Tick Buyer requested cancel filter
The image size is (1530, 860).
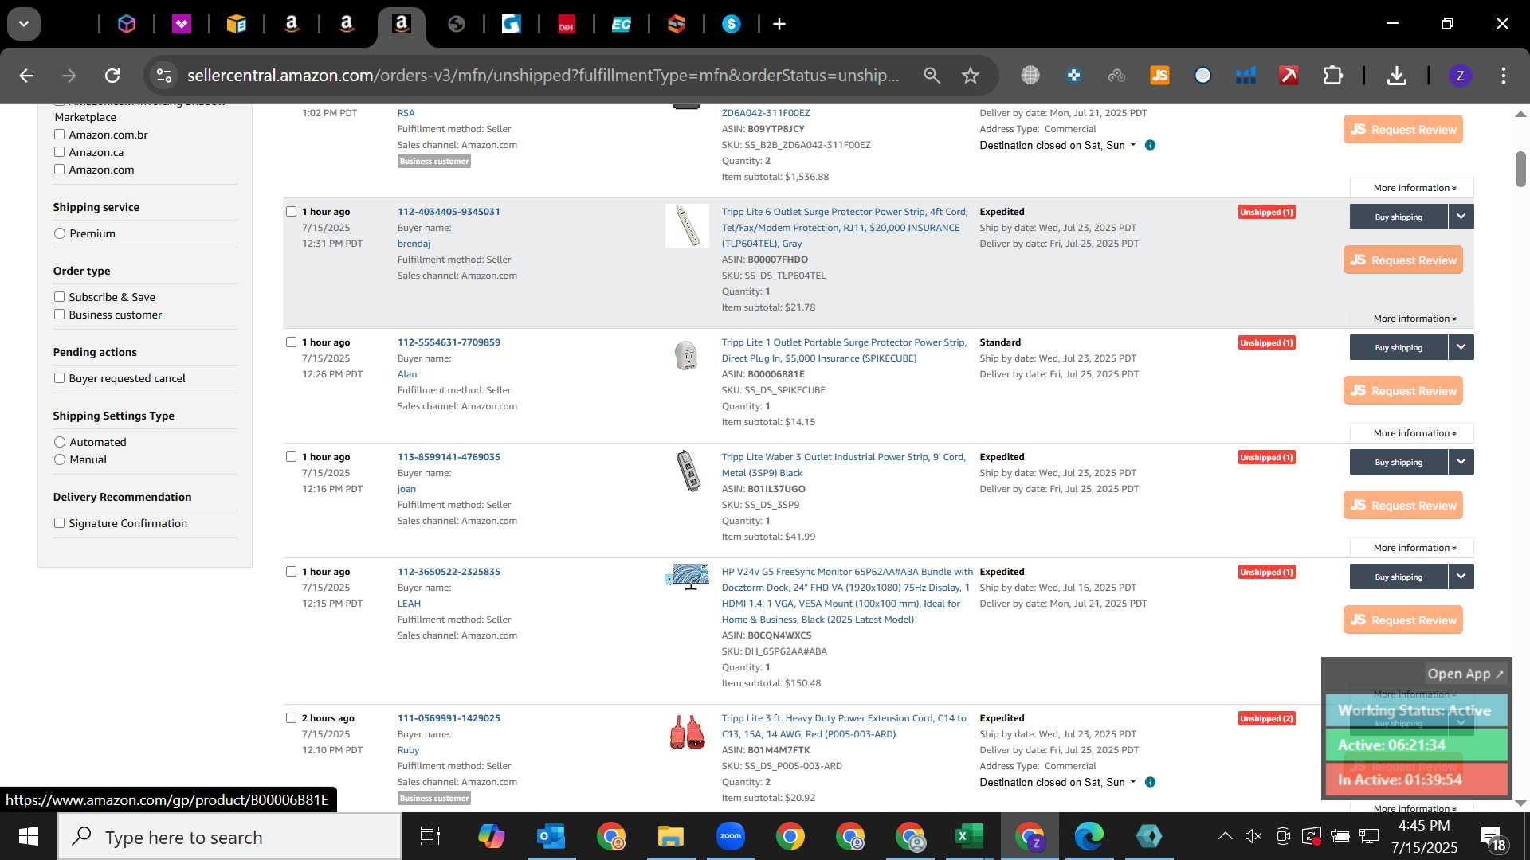(x=59, y=378)
